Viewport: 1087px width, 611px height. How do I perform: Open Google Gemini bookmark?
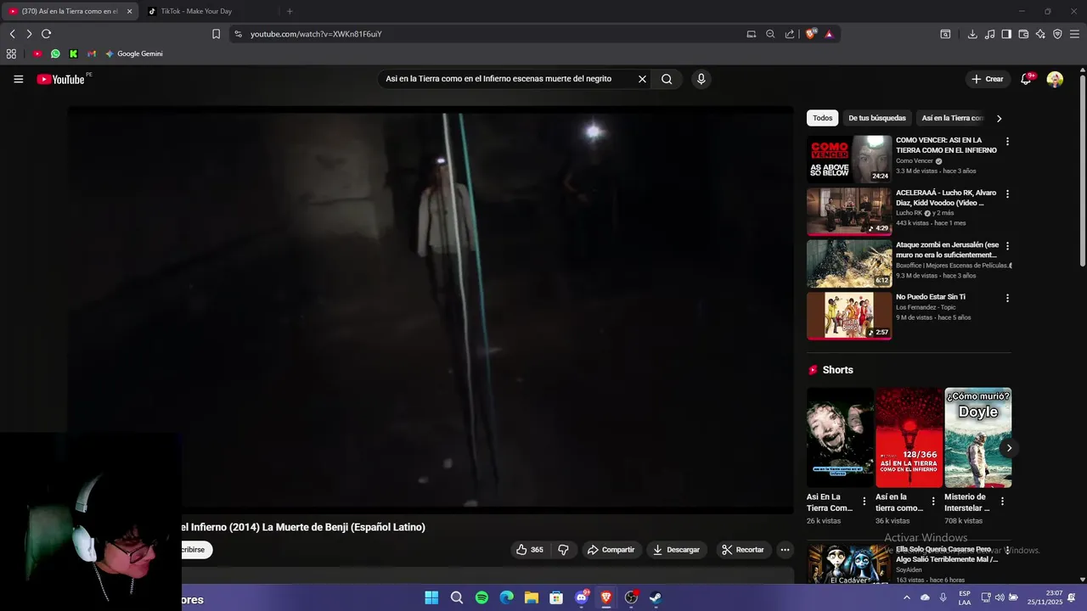(x=133, y=53)
